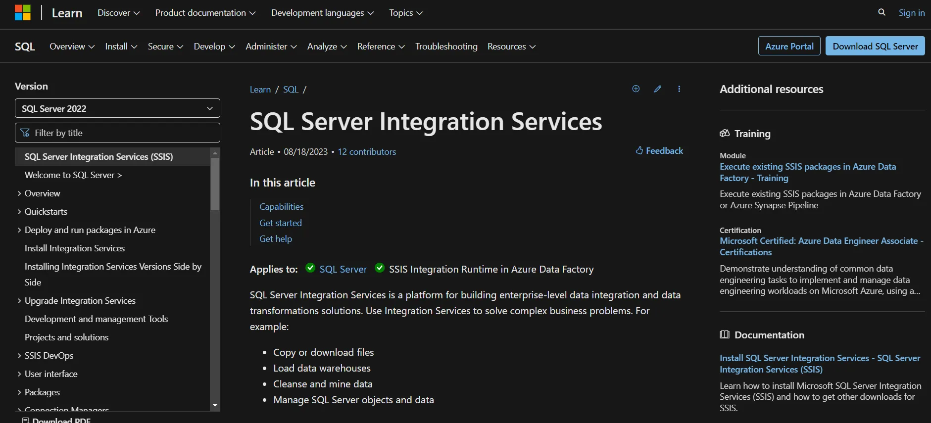Screen dimensions: 931x423
Task: Click Download SQL Server button
Action: coord(875,46)
